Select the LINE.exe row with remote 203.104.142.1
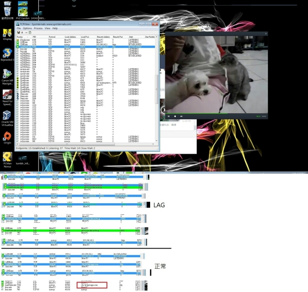 [x=86, y=45]
